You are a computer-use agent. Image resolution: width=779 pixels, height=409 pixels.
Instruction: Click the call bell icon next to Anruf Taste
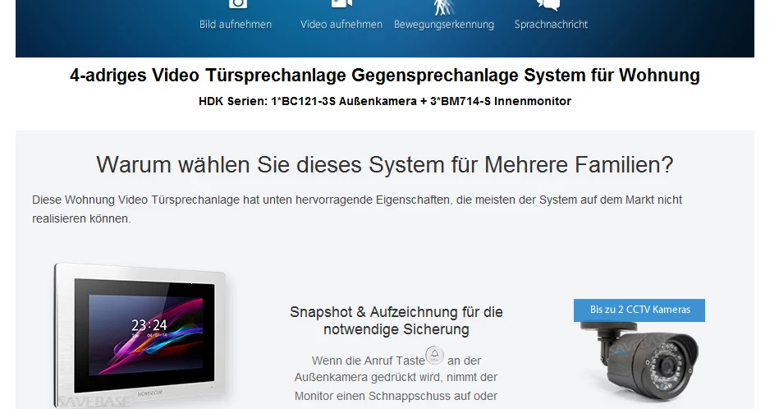point(435,356)
